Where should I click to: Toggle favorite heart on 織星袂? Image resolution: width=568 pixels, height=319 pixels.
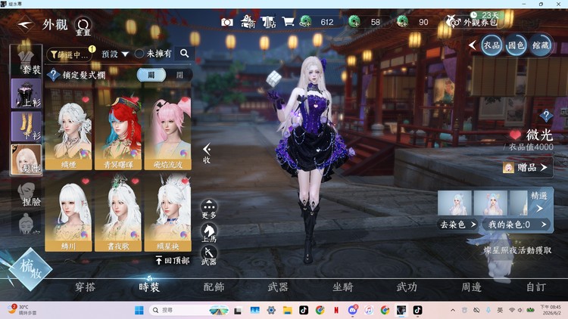(x=185, y=181)
